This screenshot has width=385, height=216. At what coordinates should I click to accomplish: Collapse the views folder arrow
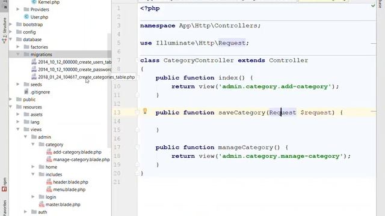[18, 129]
